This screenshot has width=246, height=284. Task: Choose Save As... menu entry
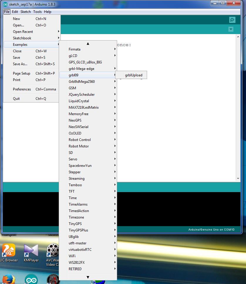[x=32, y=64]
